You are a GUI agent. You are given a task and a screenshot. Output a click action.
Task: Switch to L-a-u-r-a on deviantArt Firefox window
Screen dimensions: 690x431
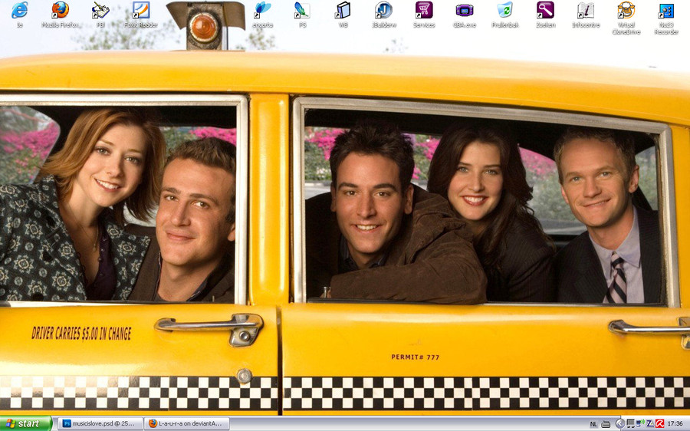[x=187, y=423]
